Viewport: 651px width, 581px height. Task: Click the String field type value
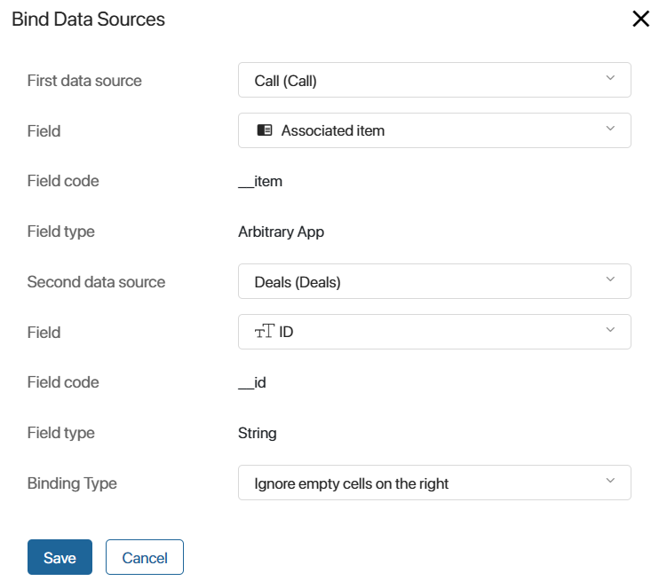point(258,433)
